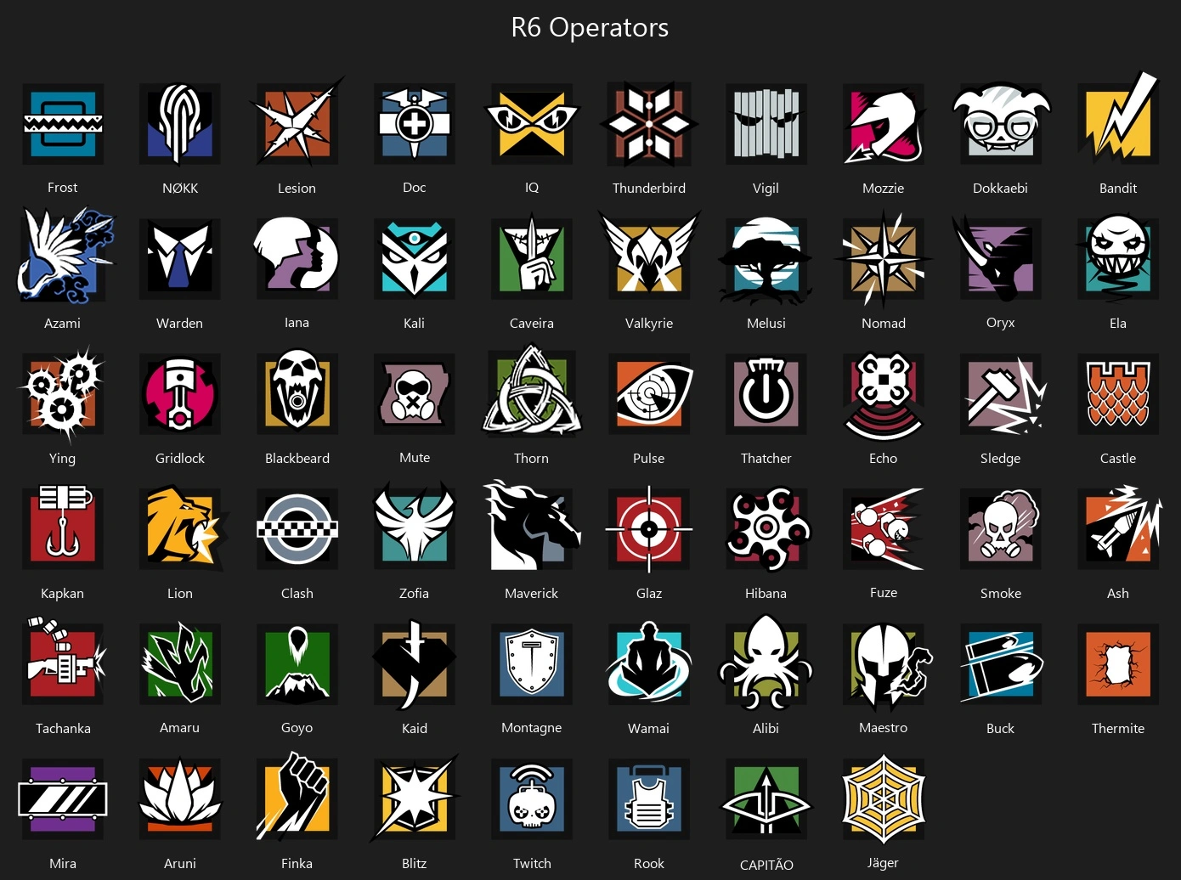Select the Valkyrie winged icon
The image size is (1181, 880).
point(649,255)
